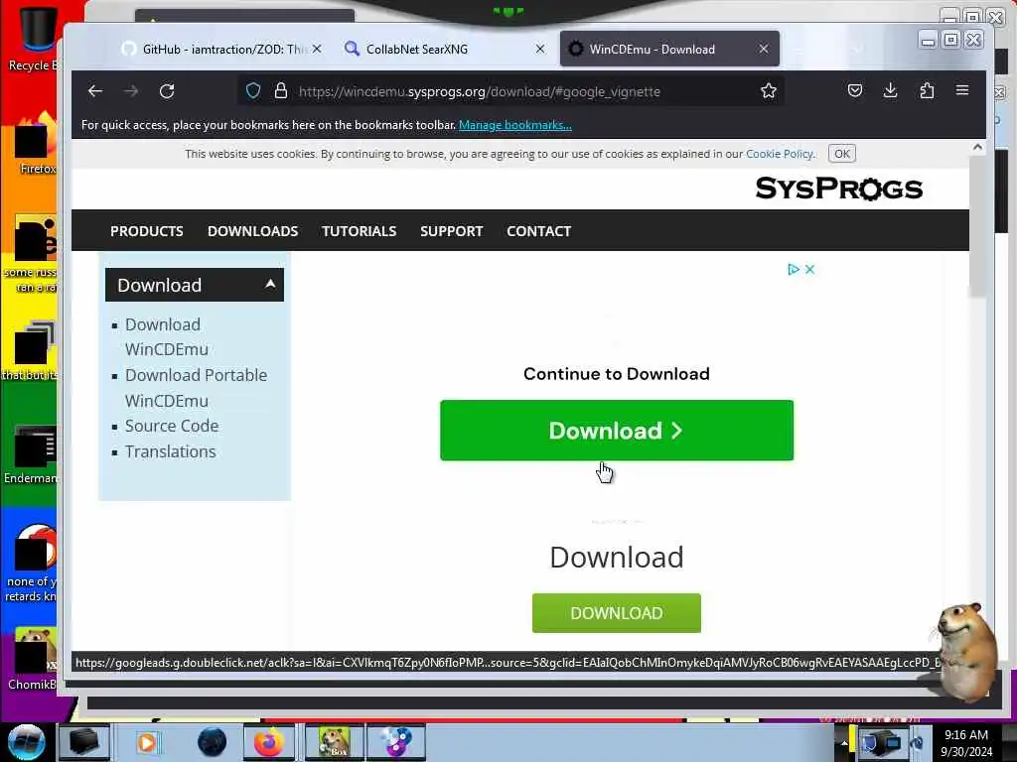Image resolution: width=1017 pixels, height=762 pixels.
Task: Open the Download WinCDEmu sidebar link
Action: tap(167, 337)
